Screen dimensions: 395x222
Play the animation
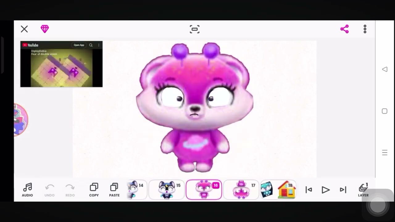click(x=326, y=190)
